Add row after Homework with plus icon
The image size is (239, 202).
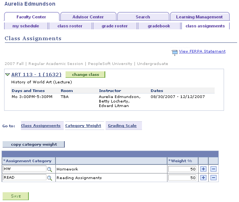[203, 169]
